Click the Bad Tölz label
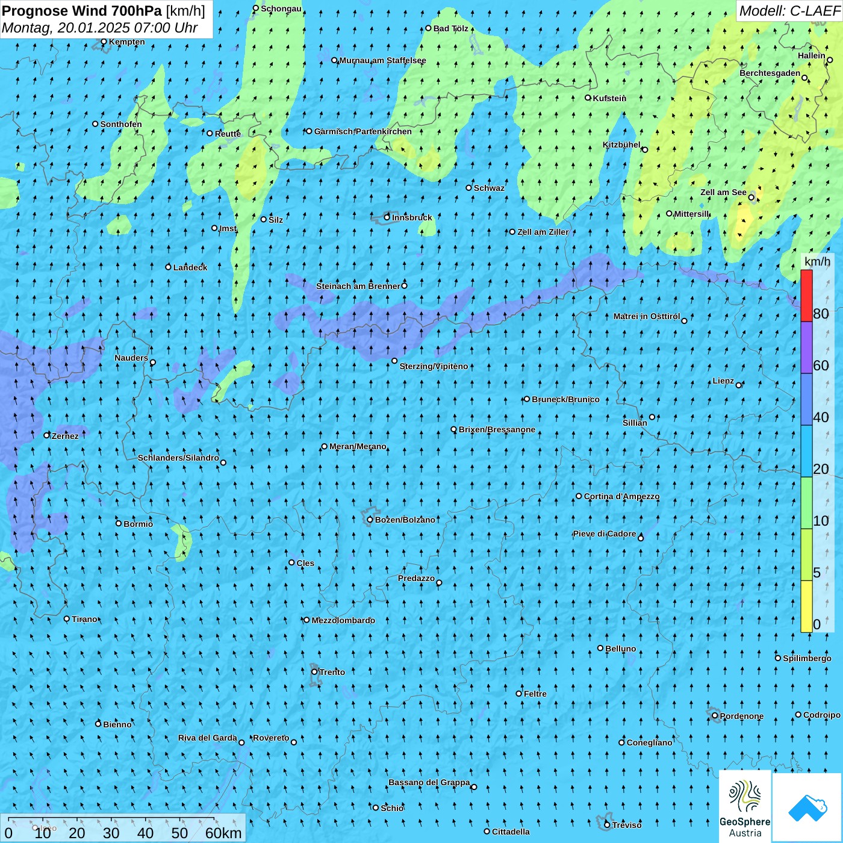The image size is (843, 843). tap(450, 28)
